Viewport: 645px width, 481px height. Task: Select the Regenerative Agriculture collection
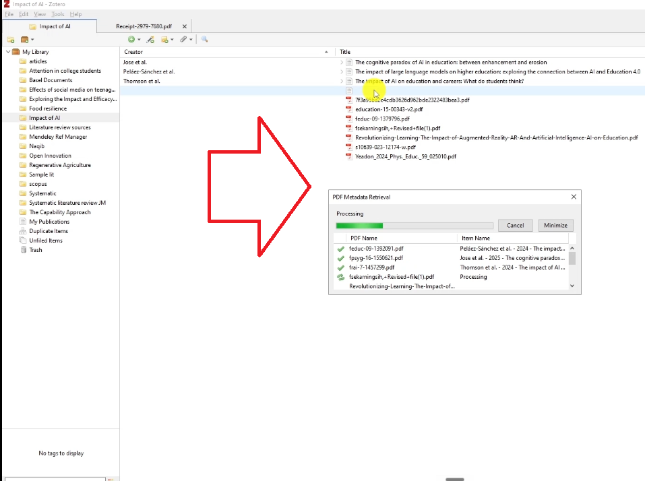pos(60,165)
